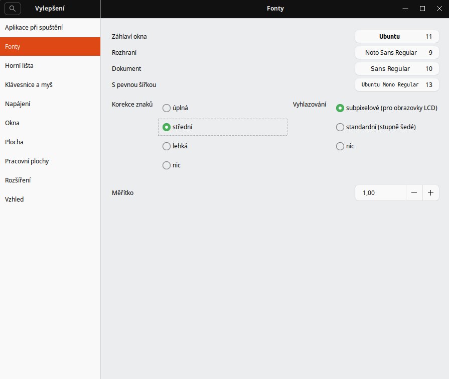The width and height of the screenshot is (449, 379).
Task: Click the S pevnou šířkou label
Action: (x=134, y=84)
